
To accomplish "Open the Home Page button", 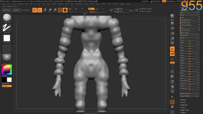I will point(6,10).
